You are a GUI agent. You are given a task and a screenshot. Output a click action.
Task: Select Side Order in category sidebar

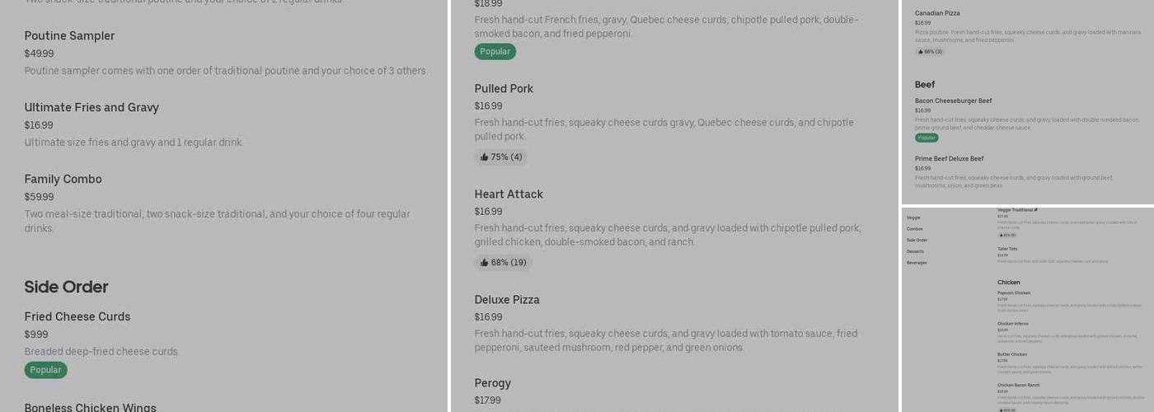pos(917,241)
